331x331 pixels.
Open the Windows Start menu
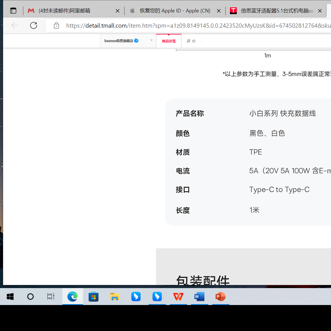(10, 297)
